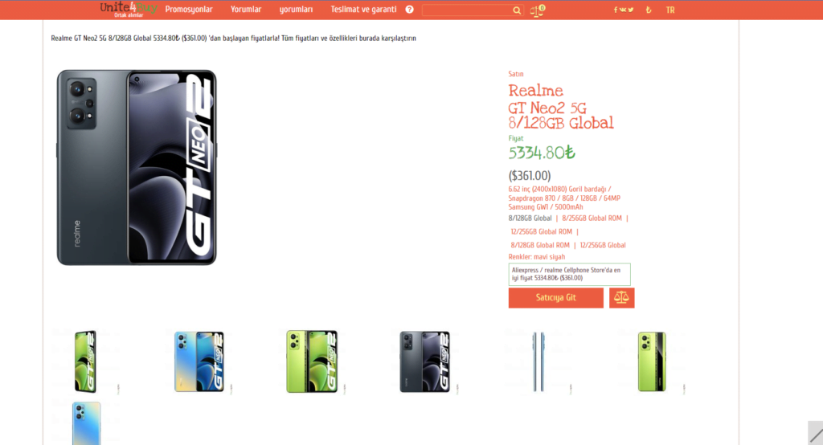Click the search magnifier icon
823x445 pixels.
click(517, 10)
